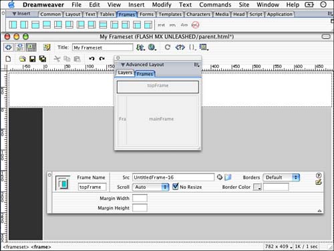Insert a Right Frame layout

(x=24, y=25)
